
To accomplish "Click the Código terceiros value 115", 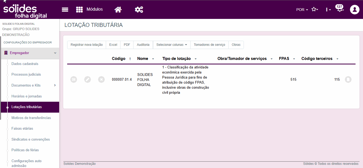I will tap(337, 79).
